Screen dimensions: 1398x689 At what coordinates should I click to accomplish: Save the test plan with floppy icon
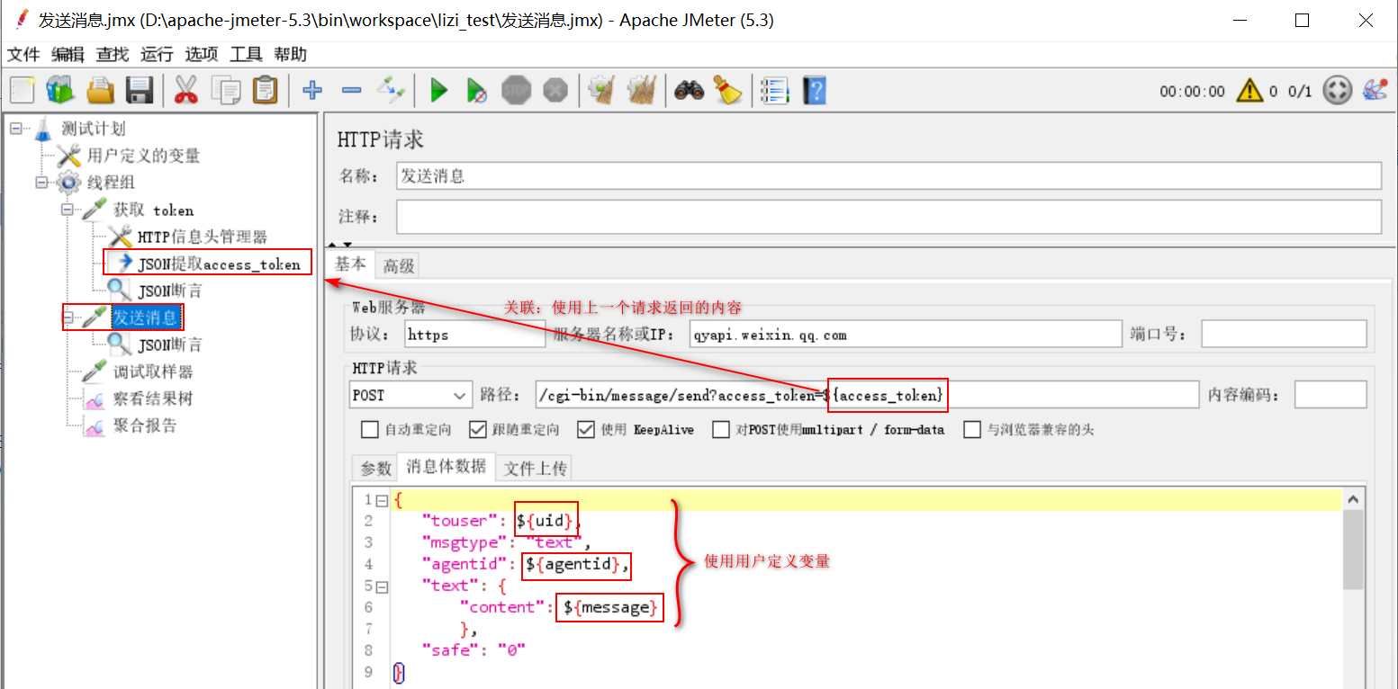(x=139, y=90)
